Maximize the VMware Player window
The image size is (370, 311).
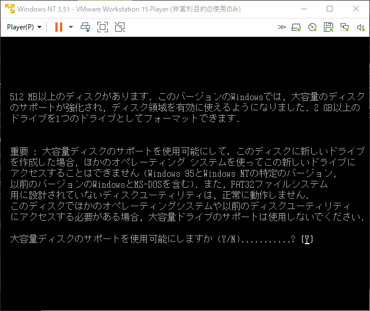tap(330, 9)
